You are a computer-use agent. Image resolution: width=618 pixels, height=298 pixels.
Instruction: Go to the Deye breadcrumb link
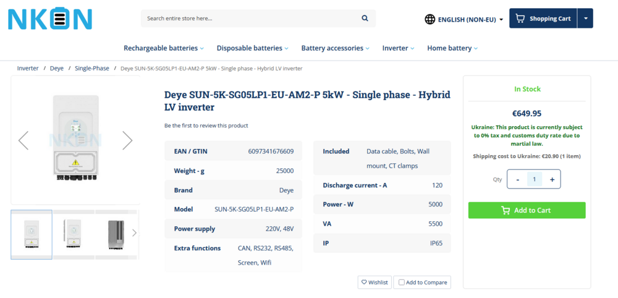(57, 68)
